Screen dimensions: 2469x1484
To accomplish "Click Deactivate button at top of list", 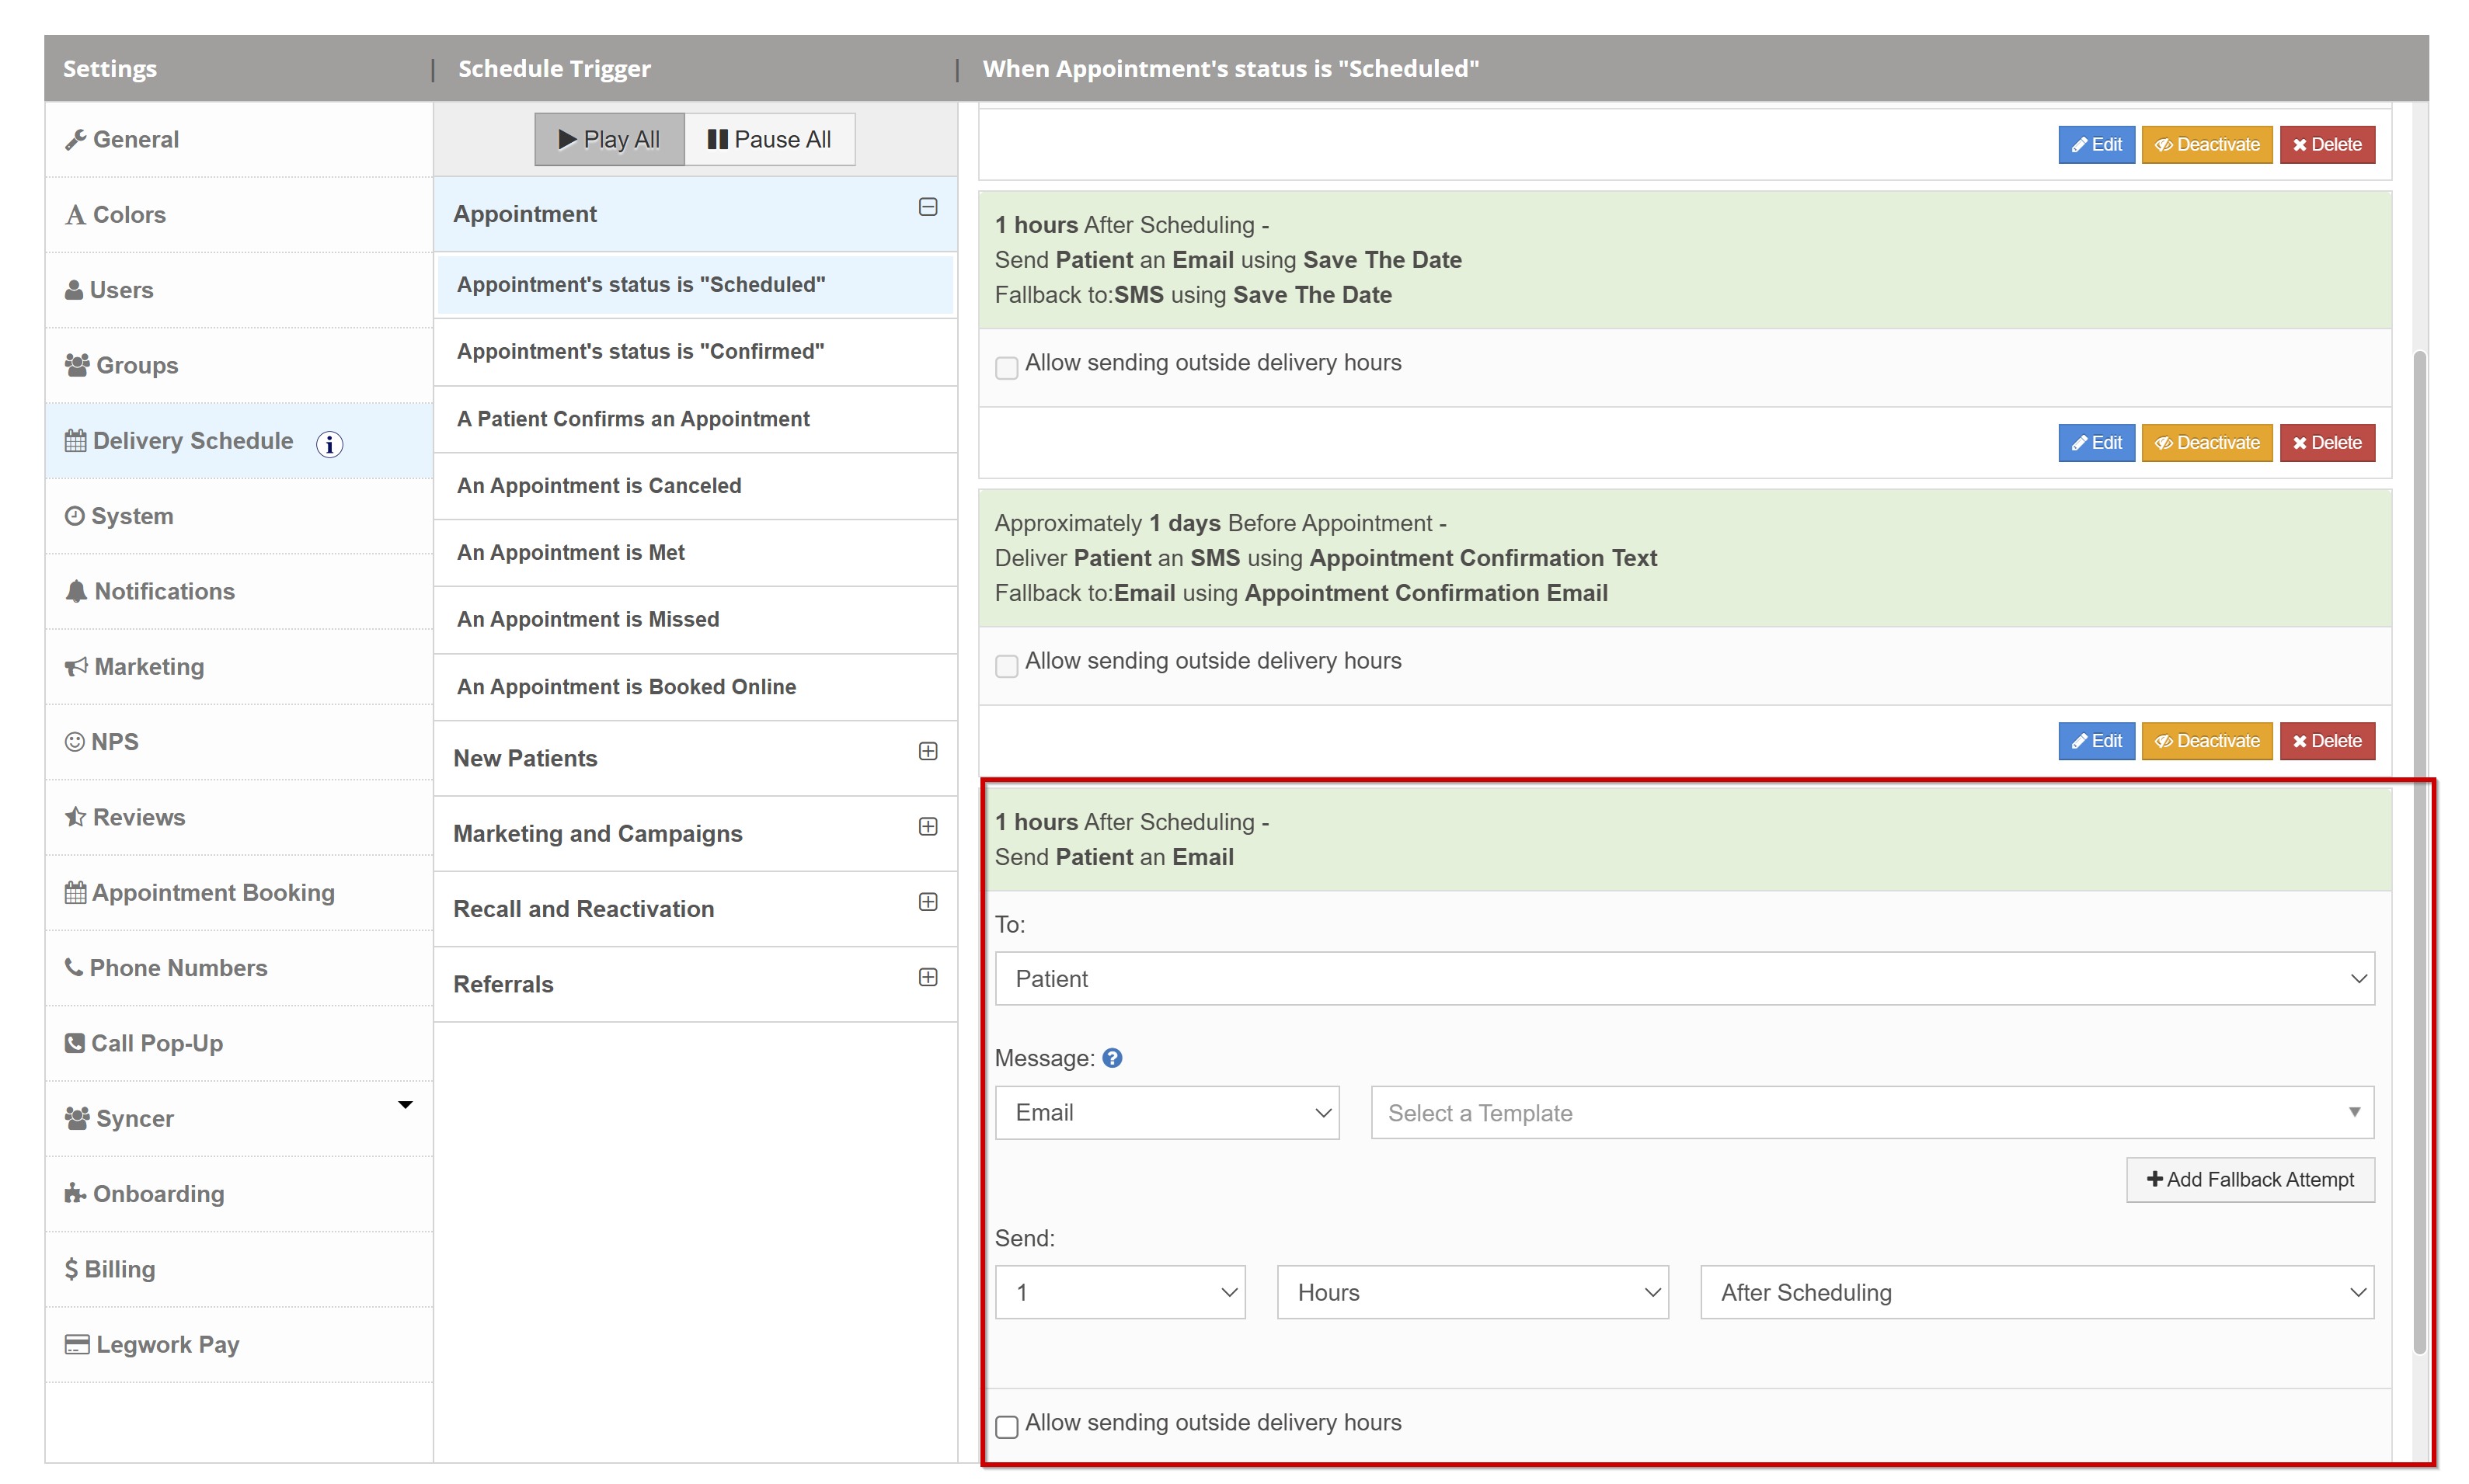I will tap(2206, 145).
